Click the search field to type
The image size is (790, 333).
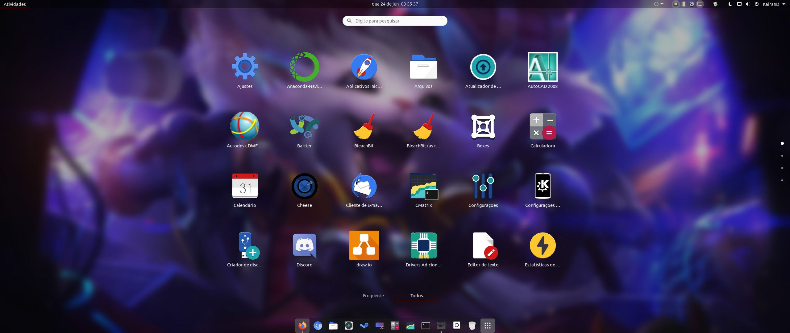point(395,21)
